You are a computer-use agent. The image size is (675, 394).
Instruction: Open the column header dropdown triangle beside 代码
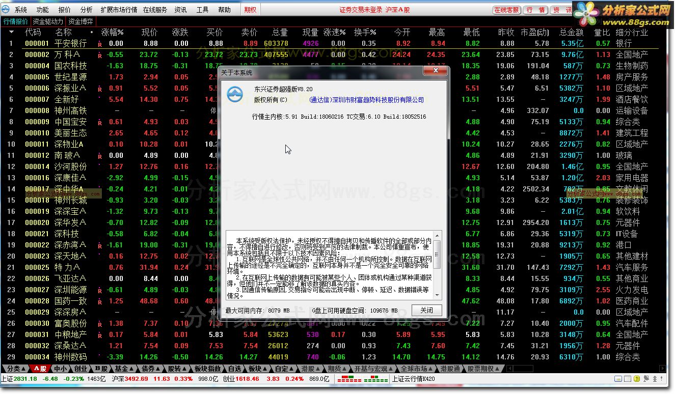point(11,32)
